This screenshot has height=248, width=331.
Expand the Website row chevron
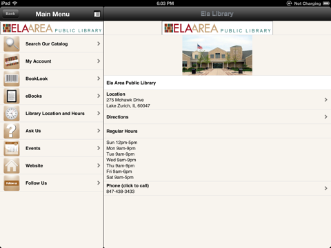point(99,166)
